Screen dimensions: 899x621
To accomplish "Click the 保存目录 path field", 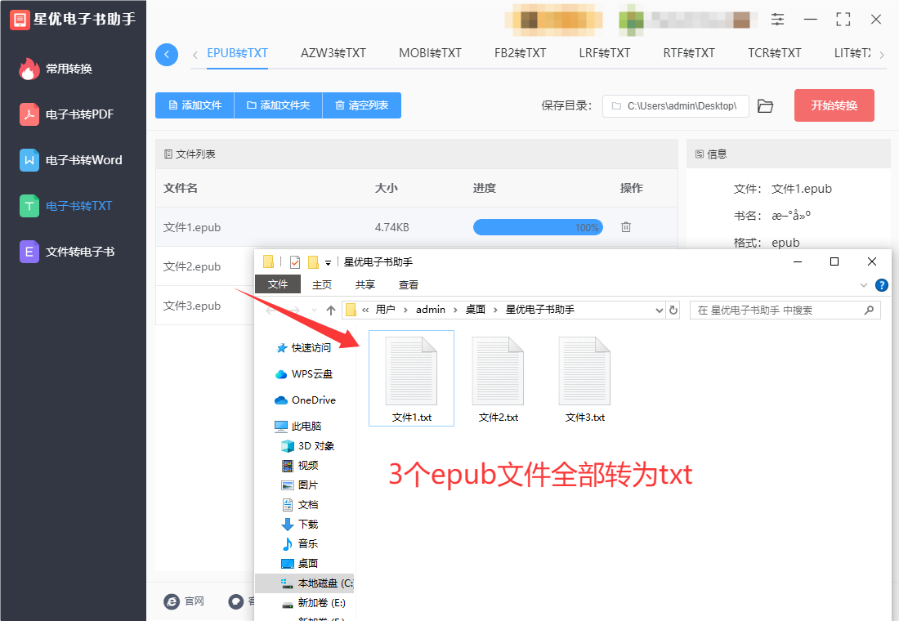I will point(675,106).
